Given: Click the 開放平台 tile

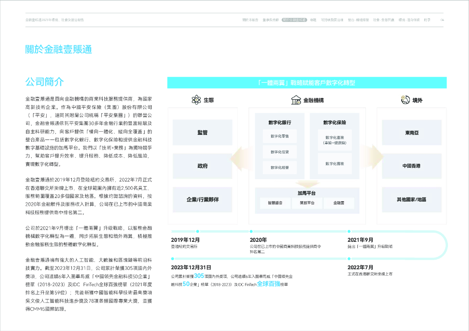Looking at the screenshot, I should tap(307, 203).
